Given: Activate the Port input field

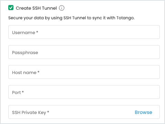Looking at the screenshot, I should click(x=84, y=92).
